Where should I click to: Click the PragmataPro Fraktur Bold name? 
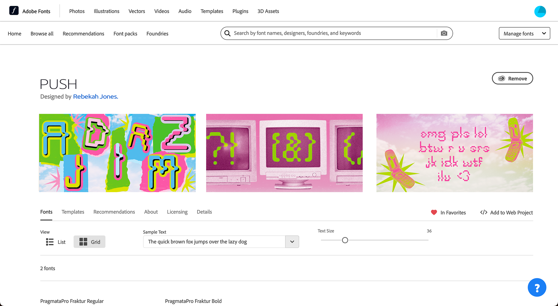tap(193, 301)
